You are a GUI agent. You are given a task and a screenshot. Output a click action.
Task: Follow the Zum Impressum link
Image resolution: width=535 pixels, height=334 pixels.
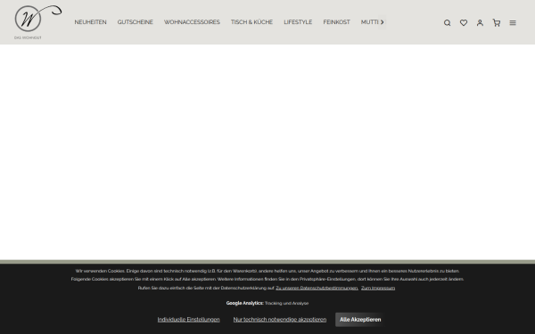(x=378, y=288)
